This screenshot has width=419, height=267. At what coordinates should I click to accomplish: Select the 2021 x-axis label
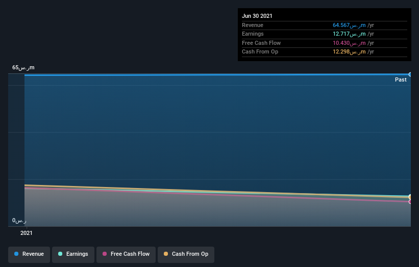27,233
